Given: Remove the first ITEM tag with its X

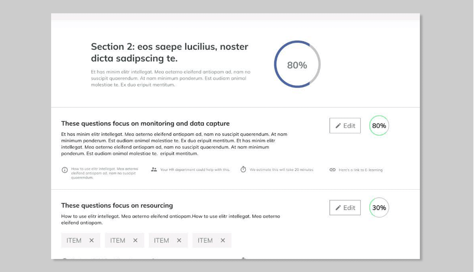Looking at the screenshot, I should (92, 240).
